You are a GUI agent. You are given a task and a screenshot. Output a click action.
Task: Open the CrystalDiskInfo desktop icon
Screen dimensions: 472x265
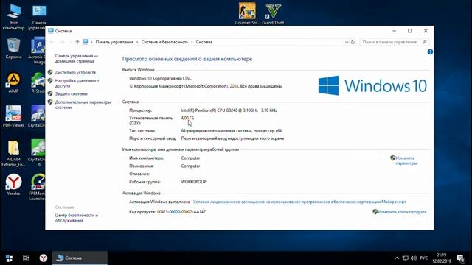coord(38,116)
